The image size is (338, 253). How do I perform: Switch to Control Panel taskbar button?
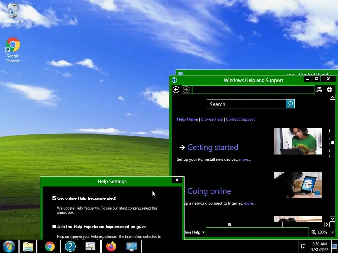tap(131, 246)
